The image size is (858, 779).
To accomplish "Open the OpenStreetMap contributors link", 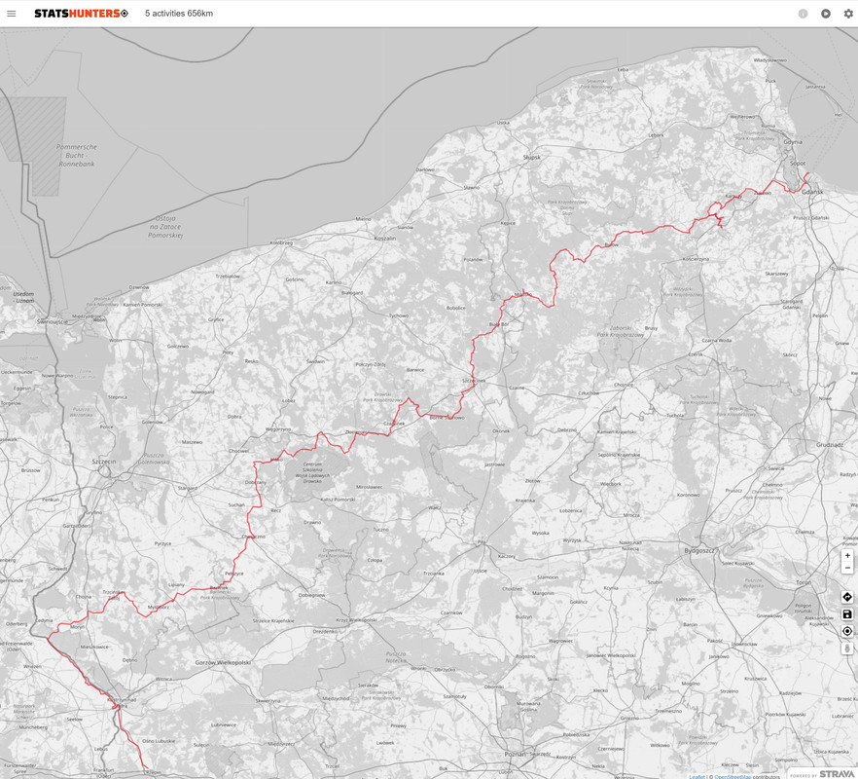I will click(x=733, y=776).
